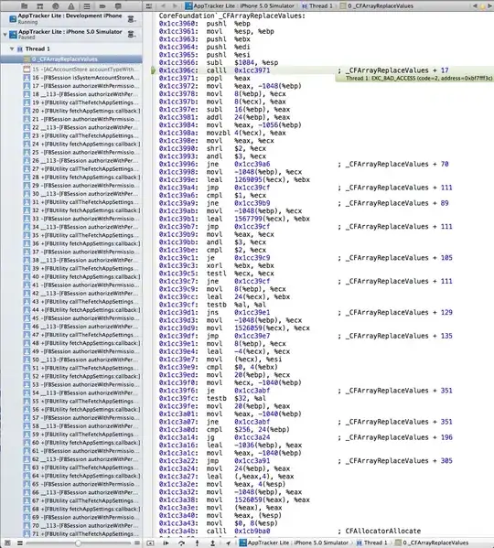Screen dimensions: 494x548
Task: Click the Step Over debugger icon
Action: (181, 543)
